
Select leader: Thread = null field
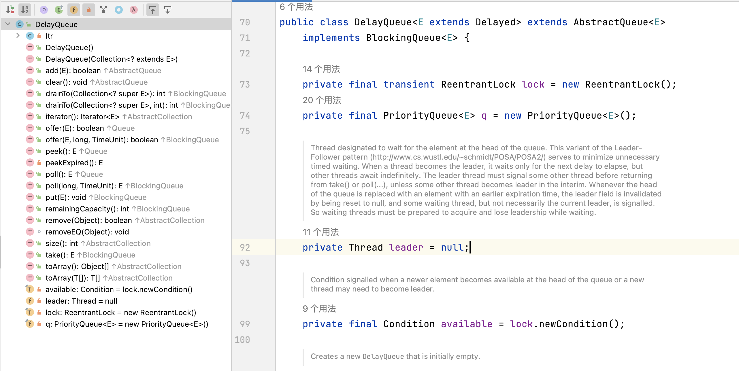click(x=81, y=301)
